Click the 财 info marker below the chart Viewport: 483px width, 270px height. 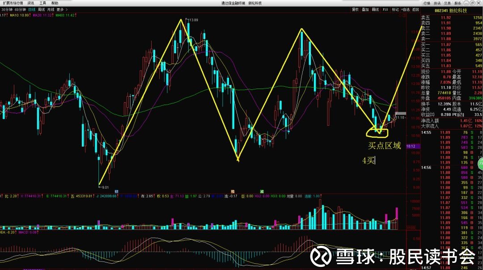point(116,191)
